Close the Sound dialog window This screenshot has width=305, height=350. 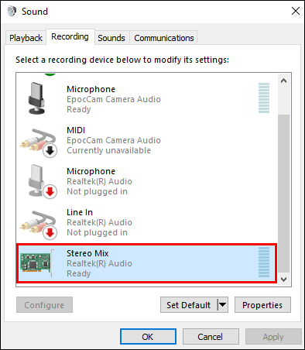(x=295, y=11)
